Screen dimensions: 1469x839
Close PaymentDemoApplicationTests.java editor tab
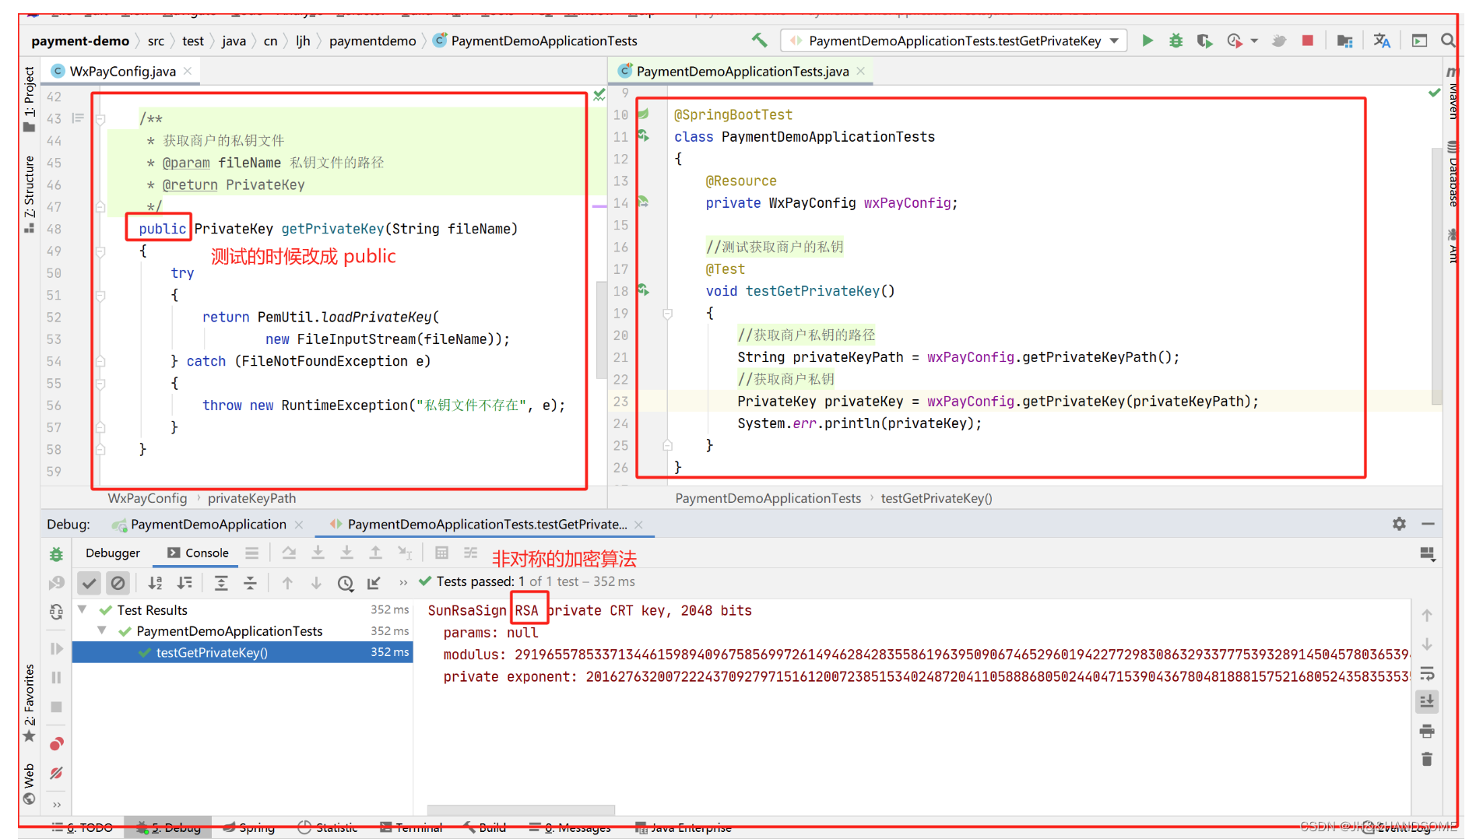860,71
